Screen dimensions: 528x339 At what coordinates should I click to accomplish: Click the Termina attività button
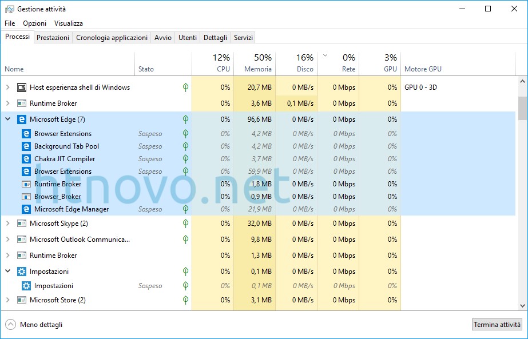(497, 324)
